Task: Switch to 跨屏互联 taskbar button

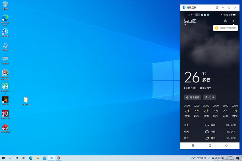Action: tap(52, 158)
